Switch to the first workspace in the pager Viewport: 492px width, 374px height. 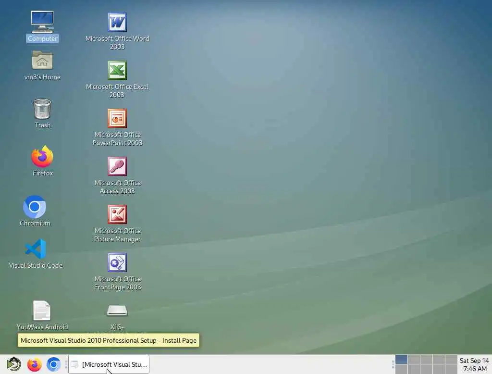coord(401,359)
